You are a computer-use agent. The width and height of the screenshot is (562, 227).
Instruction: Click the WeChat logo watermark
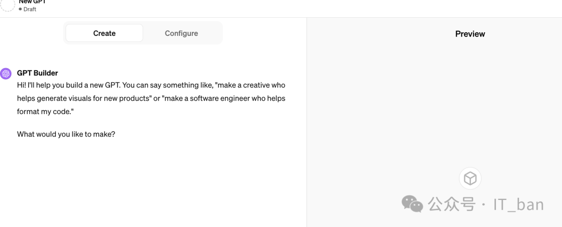(413, 204)
